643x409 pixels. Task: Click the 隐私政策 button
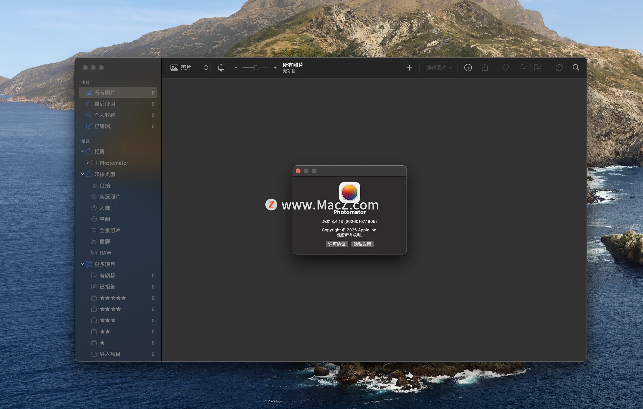(x=362, y=244)
